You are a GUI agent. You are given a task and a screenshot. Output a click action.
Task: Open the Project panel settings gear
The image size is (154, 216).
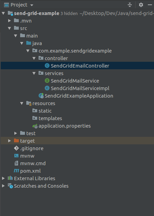[x=141, y=5]
